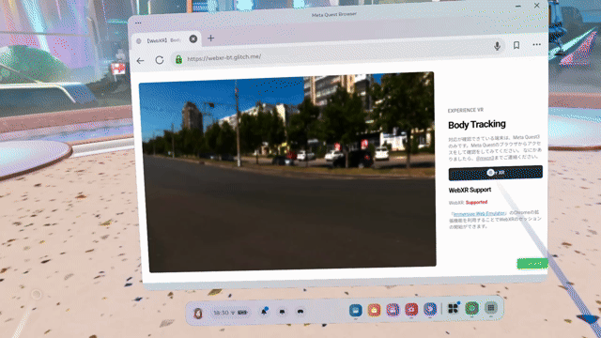
Task: Open quick settings showing time 18:30
Action: click(x=230, y=313)
